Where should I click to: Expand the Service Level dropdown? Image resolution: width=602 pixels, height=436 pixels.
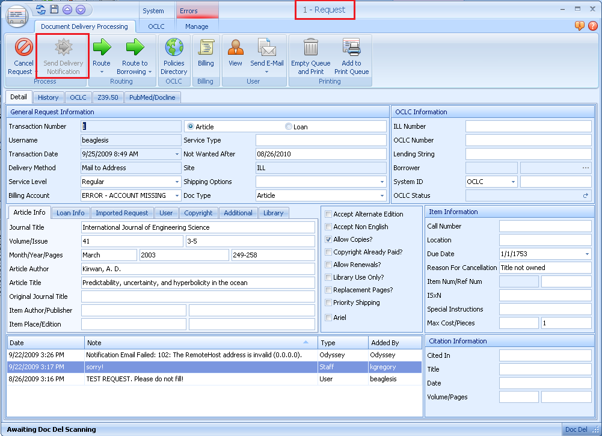click(177, 182)
